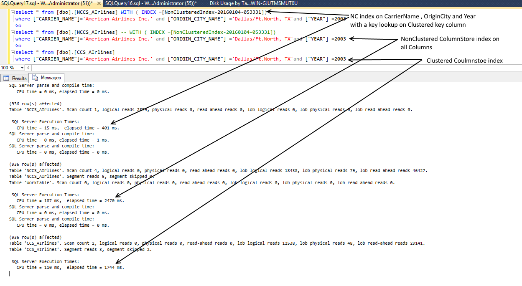Click 'CPU time = 187 ms' text
522x286 pixels.
pyautogui.click(x=39, y=201)
